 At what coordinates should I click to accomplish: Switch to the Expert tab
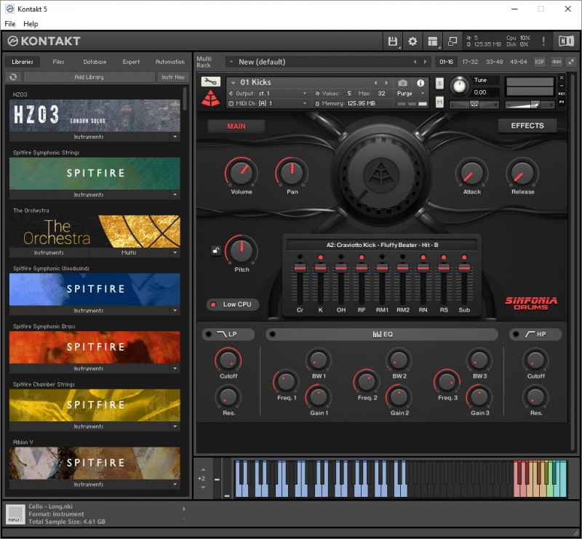pos(131,62)
